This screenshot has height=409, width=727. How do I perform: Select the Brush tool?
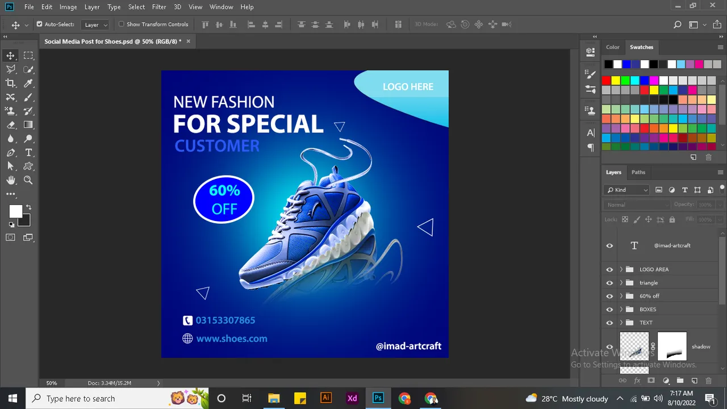pyautogui.click(x=28, y=97)
